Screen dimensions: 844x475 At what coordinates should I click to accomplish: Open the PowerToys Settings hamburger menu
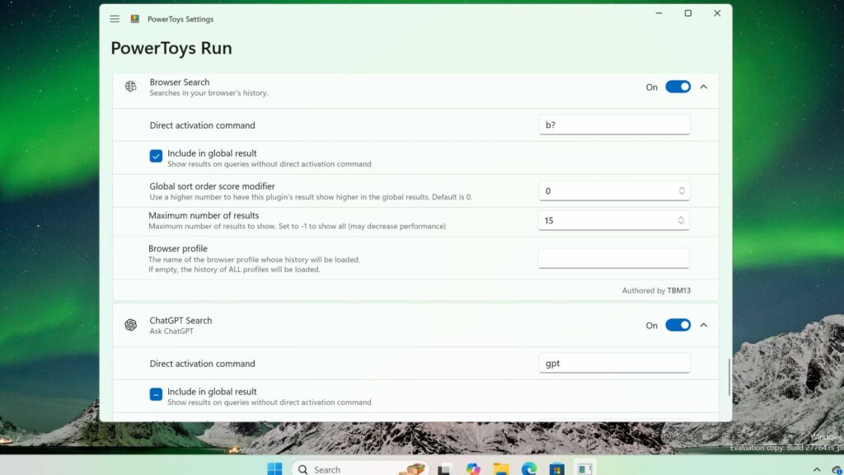click(115, 18)
